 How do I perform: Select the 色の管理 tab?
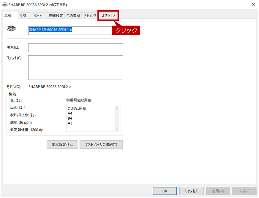73,16
